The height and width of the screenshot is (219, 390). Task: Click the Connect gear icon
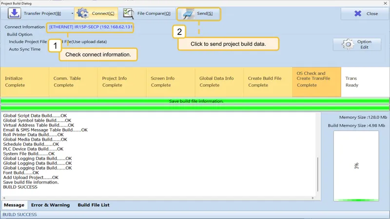tap(82, 13)
